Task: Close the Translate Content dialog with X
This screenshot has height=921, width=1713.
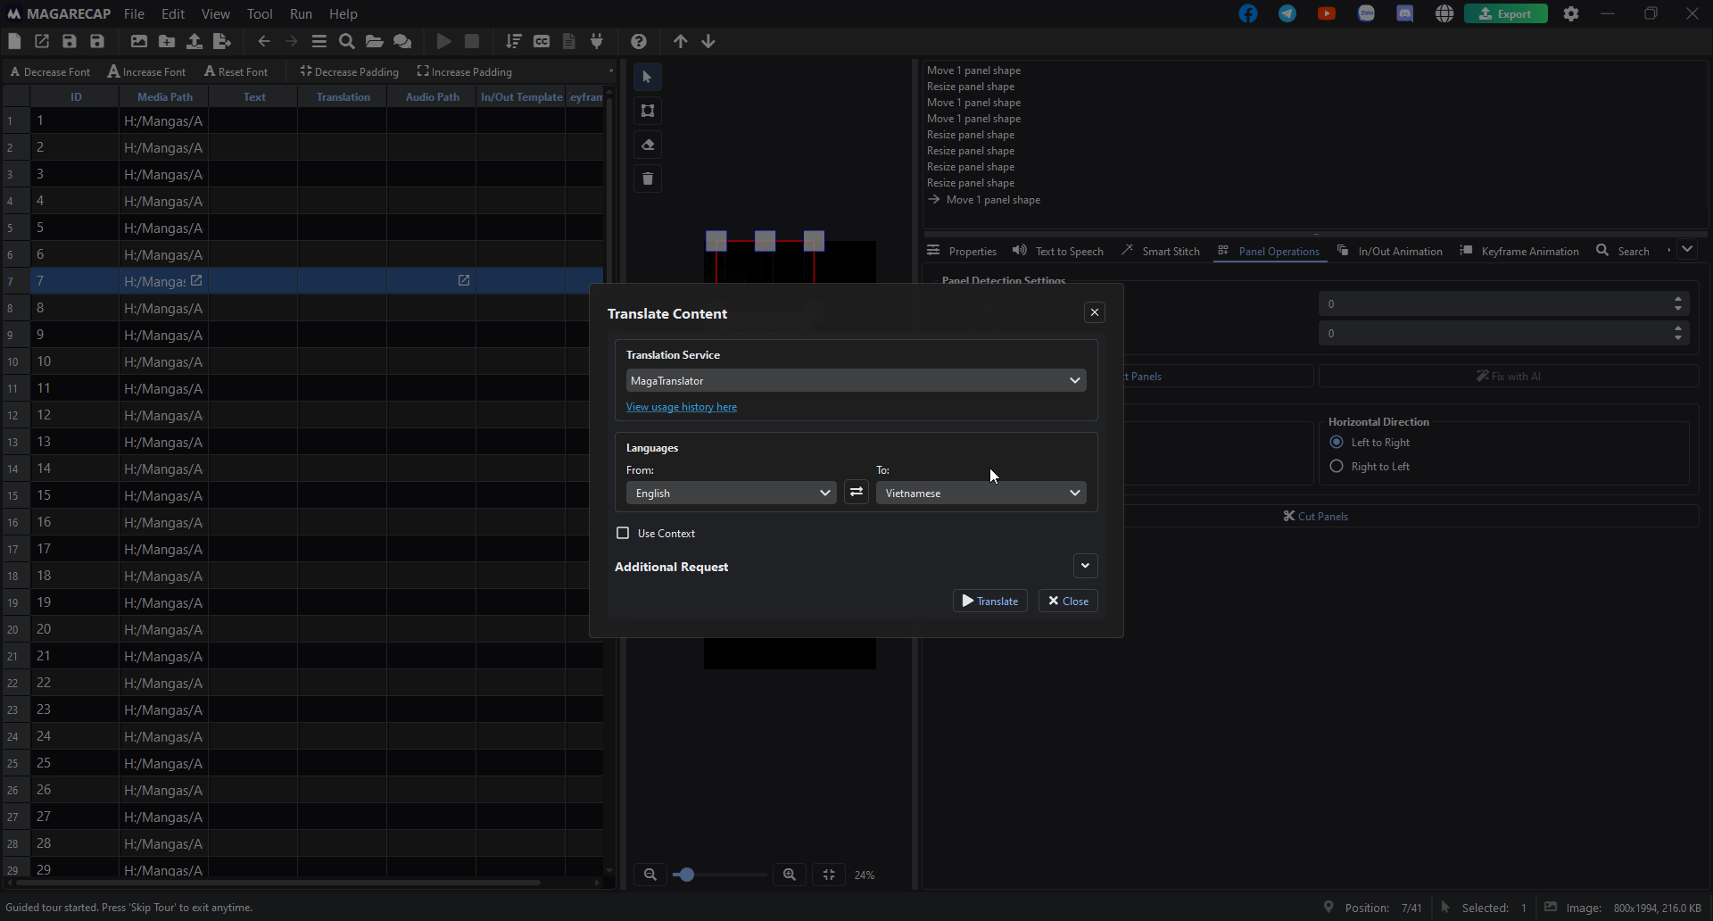Action: coord(1095,312)
